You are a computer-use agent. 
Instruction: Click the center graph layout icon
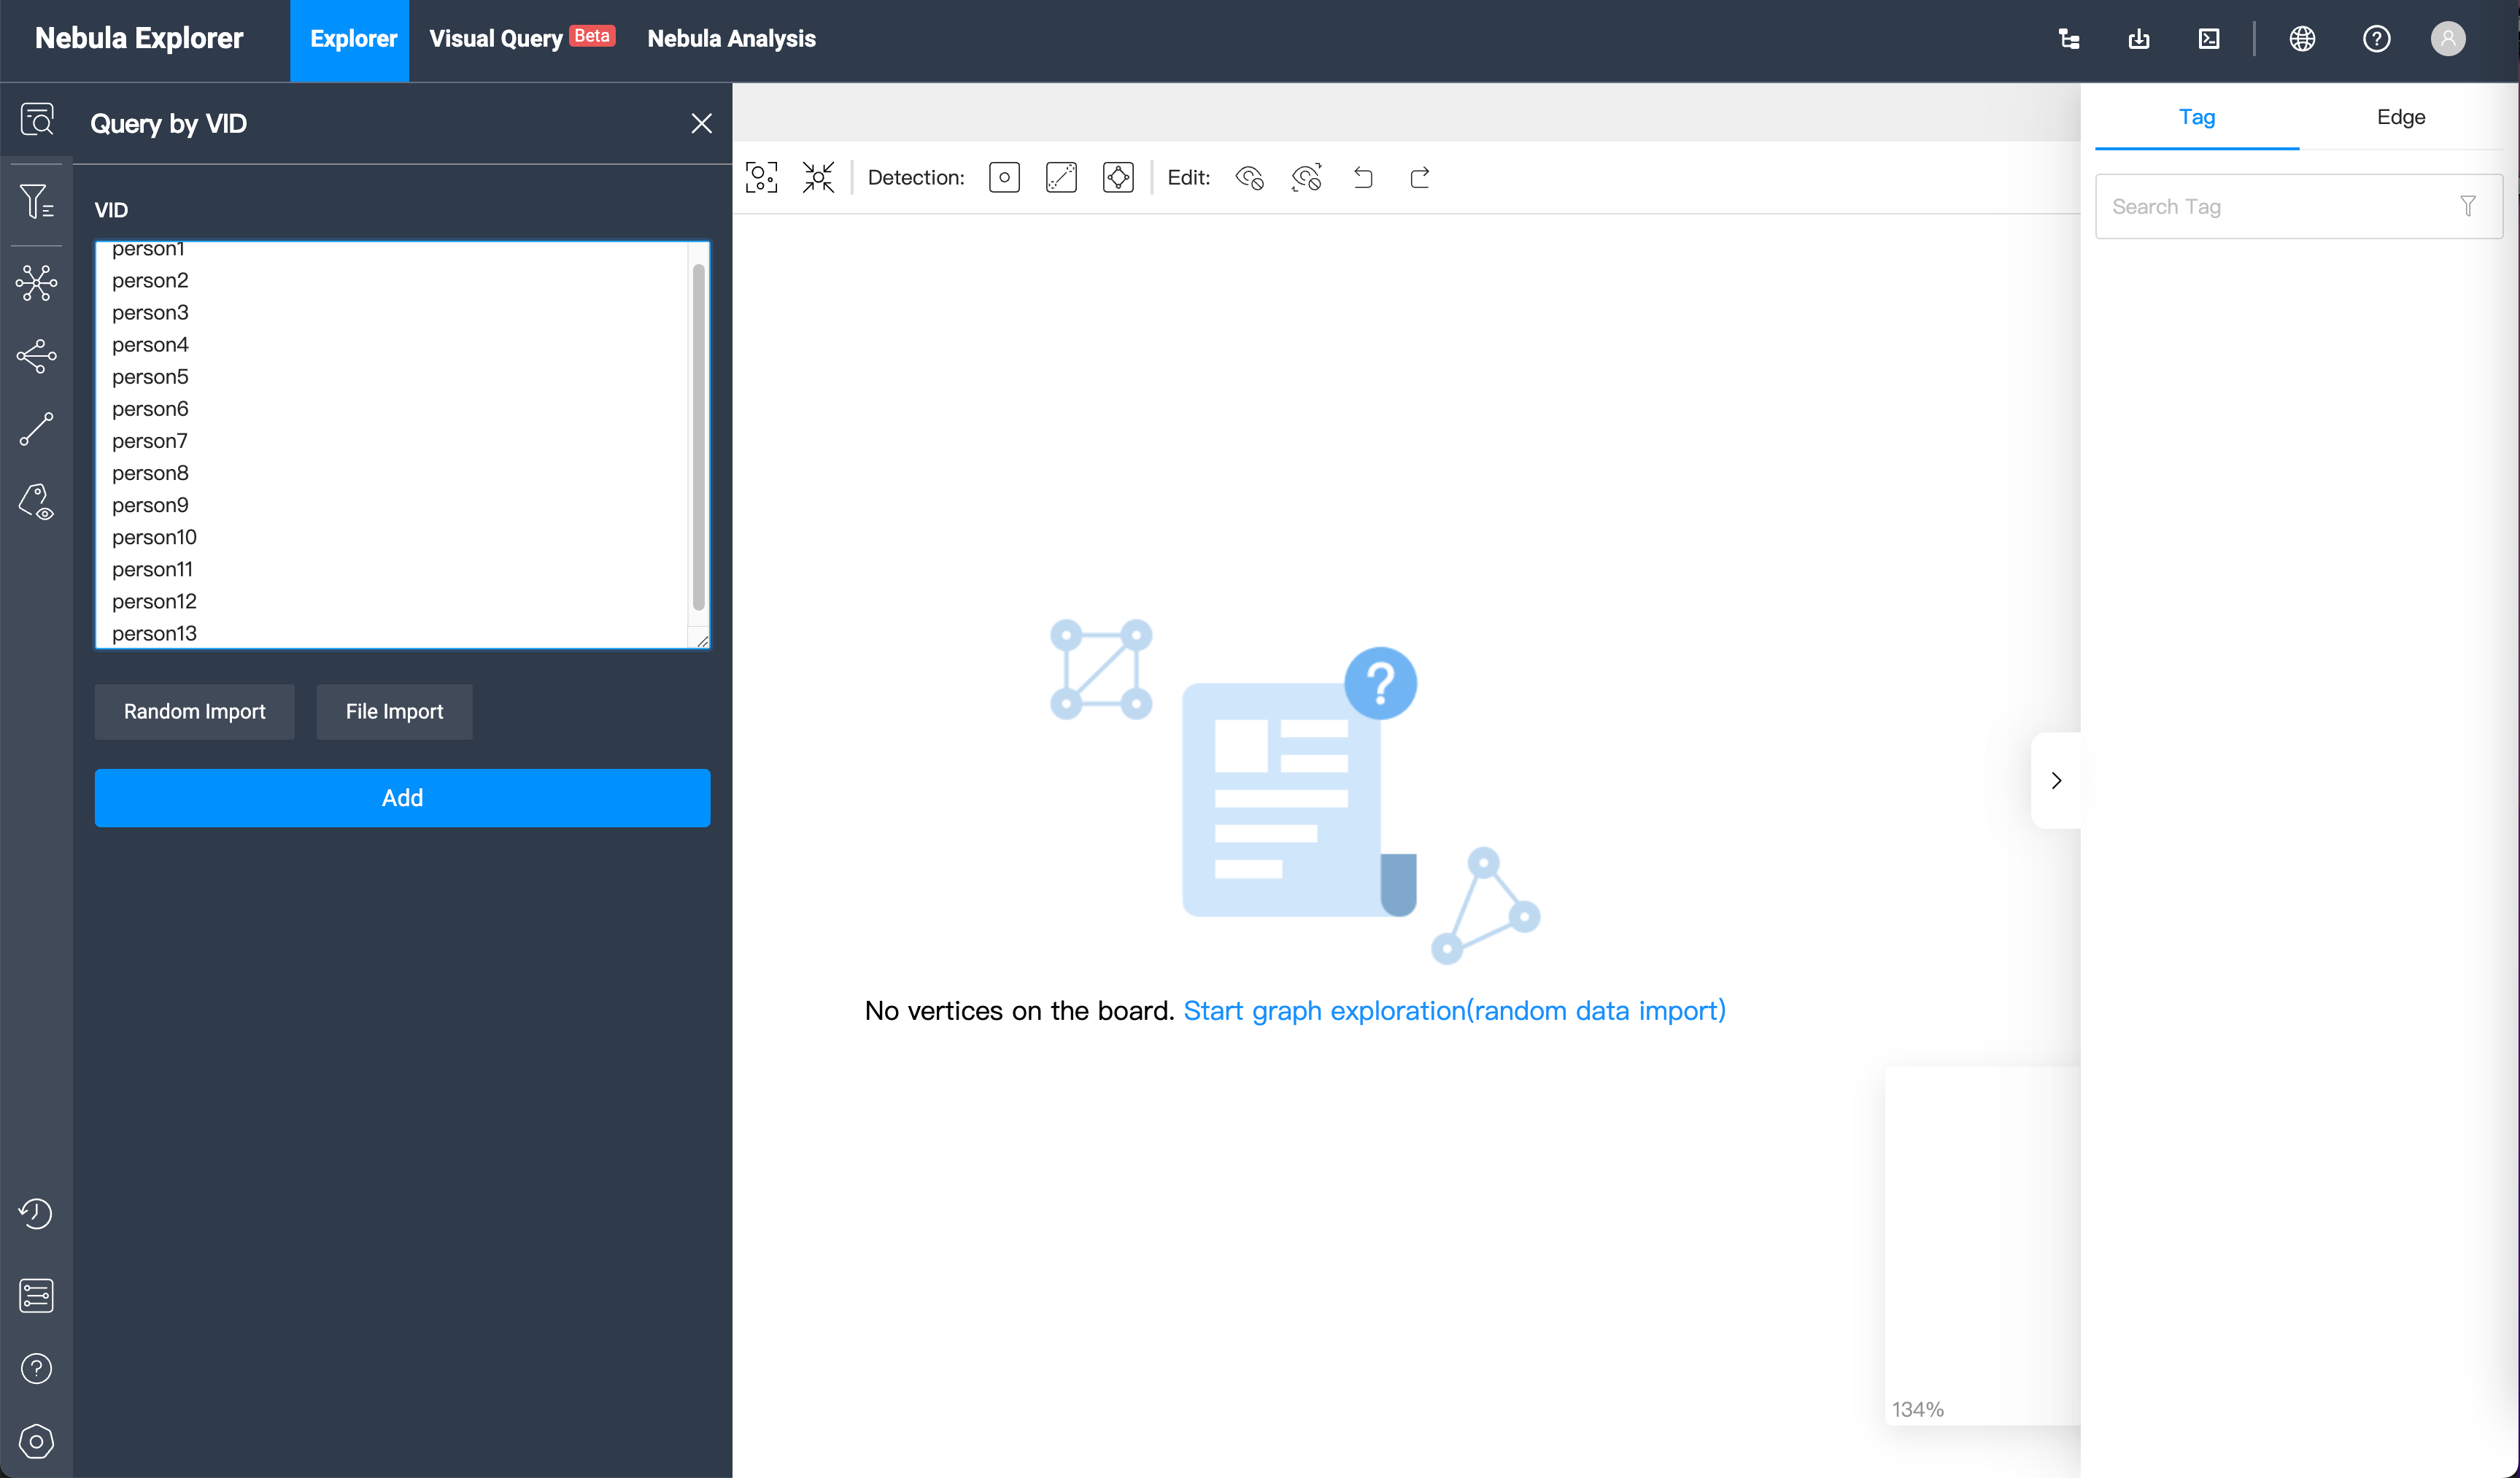818,178
